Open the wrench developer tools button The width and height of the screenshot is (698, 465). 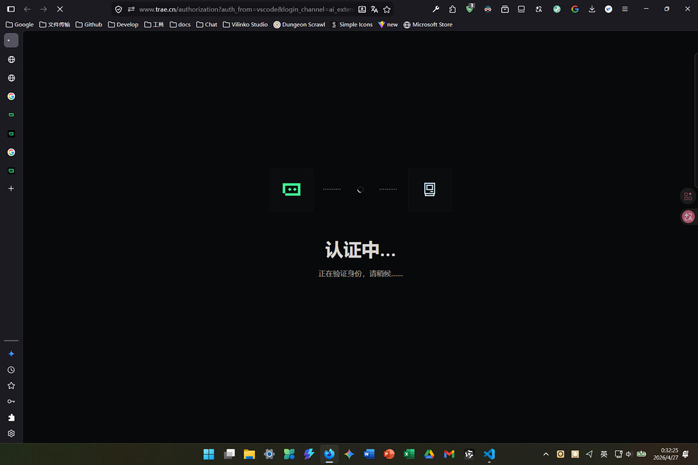(x=436, y=9)
